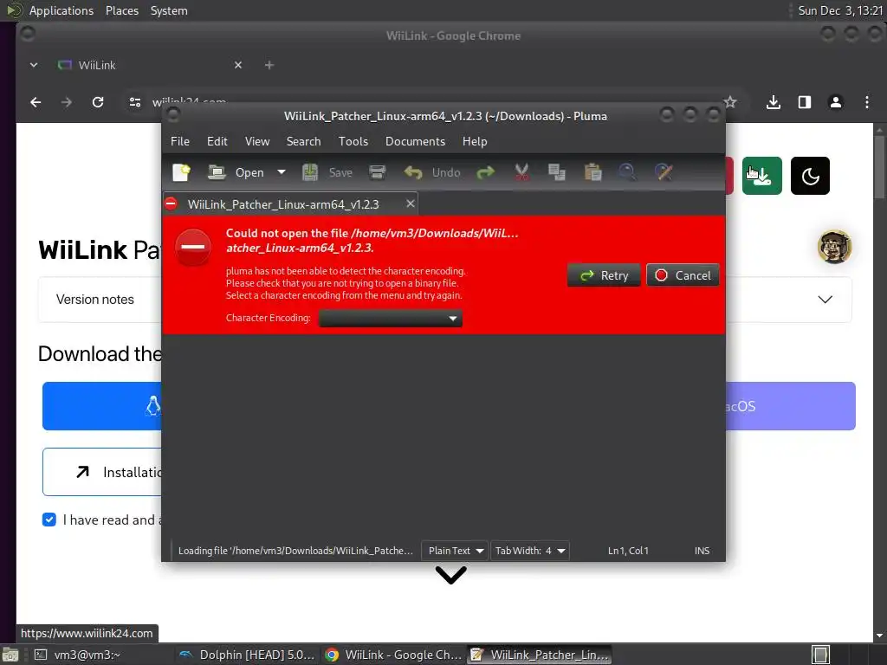Click the Find magnifier icon
The width and height of the screenshot is (887, 665).
click(x=627, y=172)
